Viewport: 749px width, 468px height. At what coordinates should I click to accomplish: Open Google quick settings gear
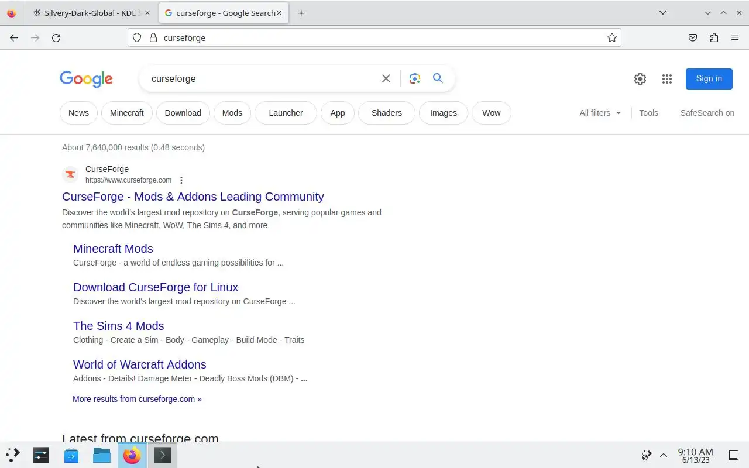pyautogui.click(x=640, y=79)
